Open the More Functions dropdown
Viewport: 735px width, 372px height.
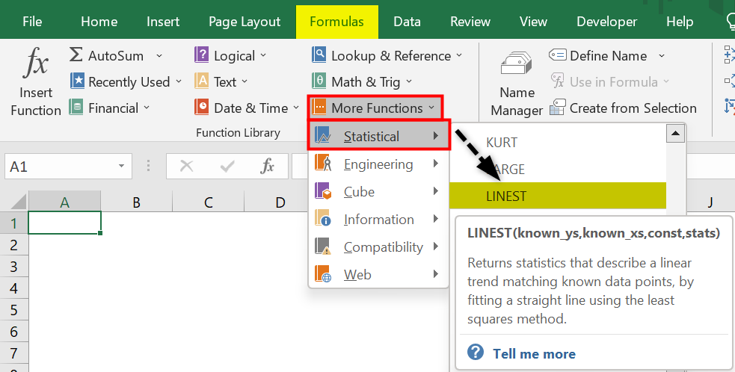pyautogui.click(x=375, y=108)
